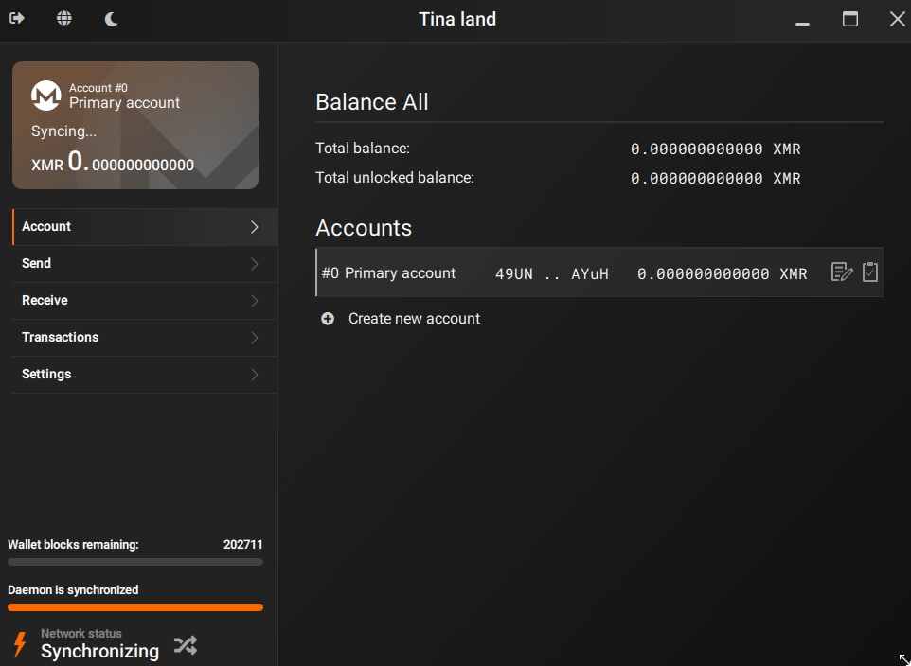The width and height of the screenshot is (911, 666).
Task: Expand the Settings section chevron
Action: (x=254, y=375)
